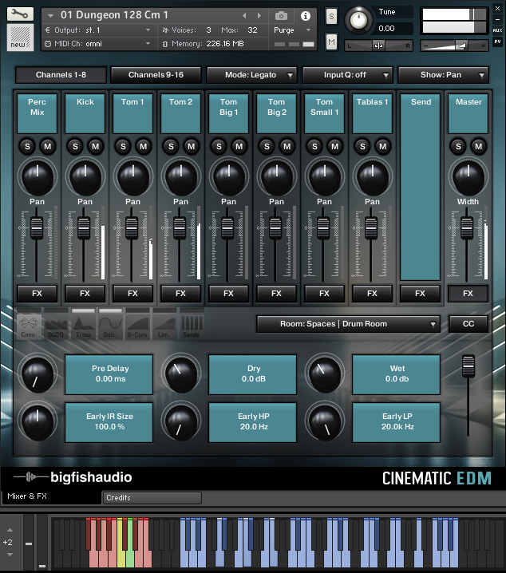
Task: Select the Trans effect icon
Action: [x=83, y=324]
